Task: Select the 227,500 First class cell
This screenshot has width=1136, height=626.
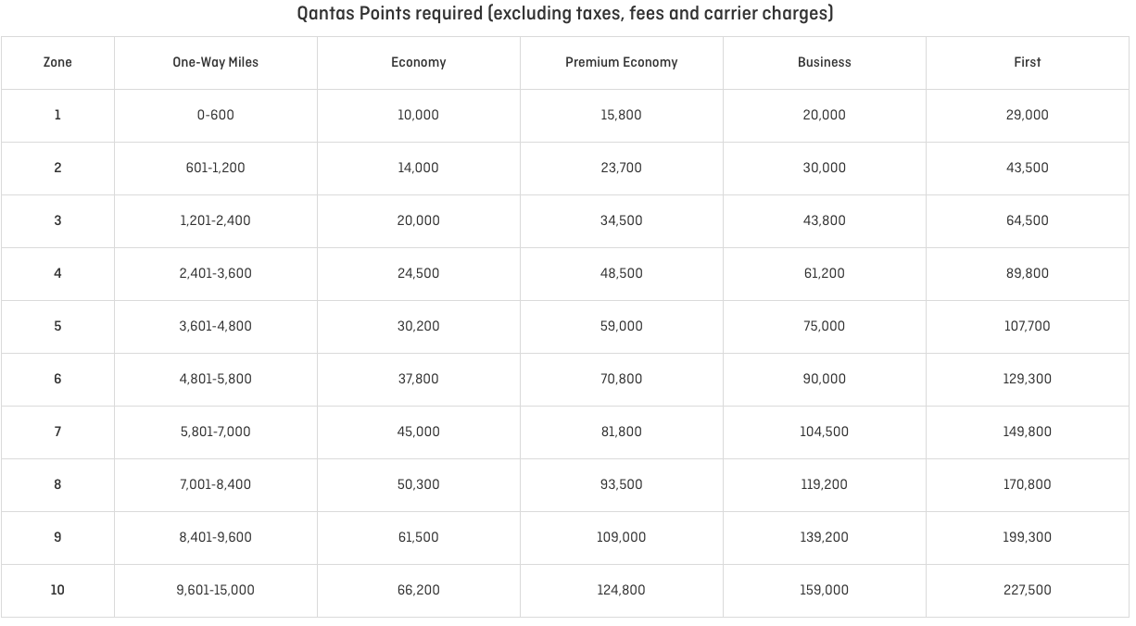Action: pyautogui.click(x=1028, y=590)
